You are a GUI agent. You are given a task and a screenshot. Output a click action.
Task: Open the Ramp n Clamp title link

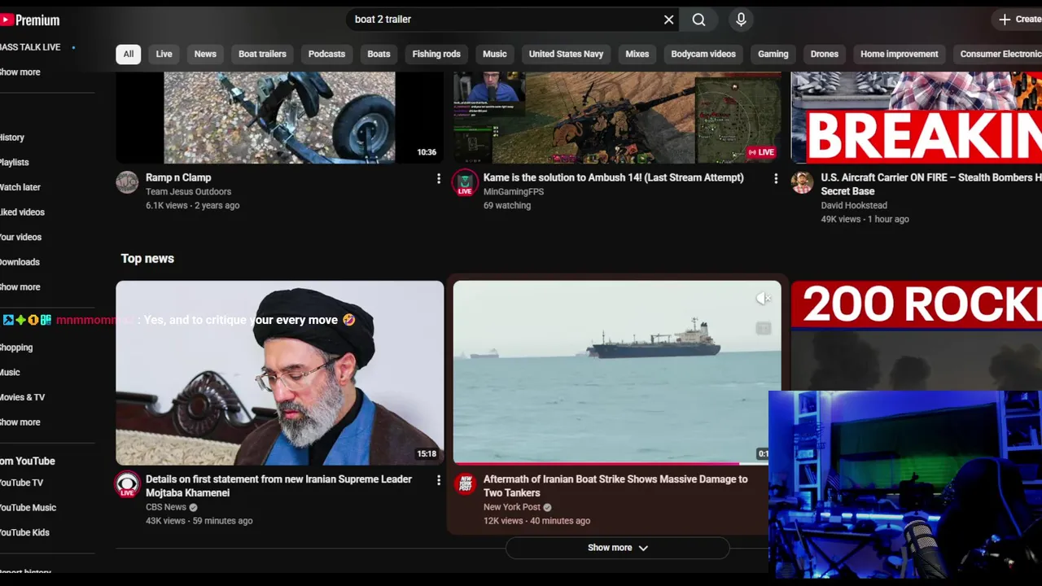pyautogui.click(x=178, y=177)
